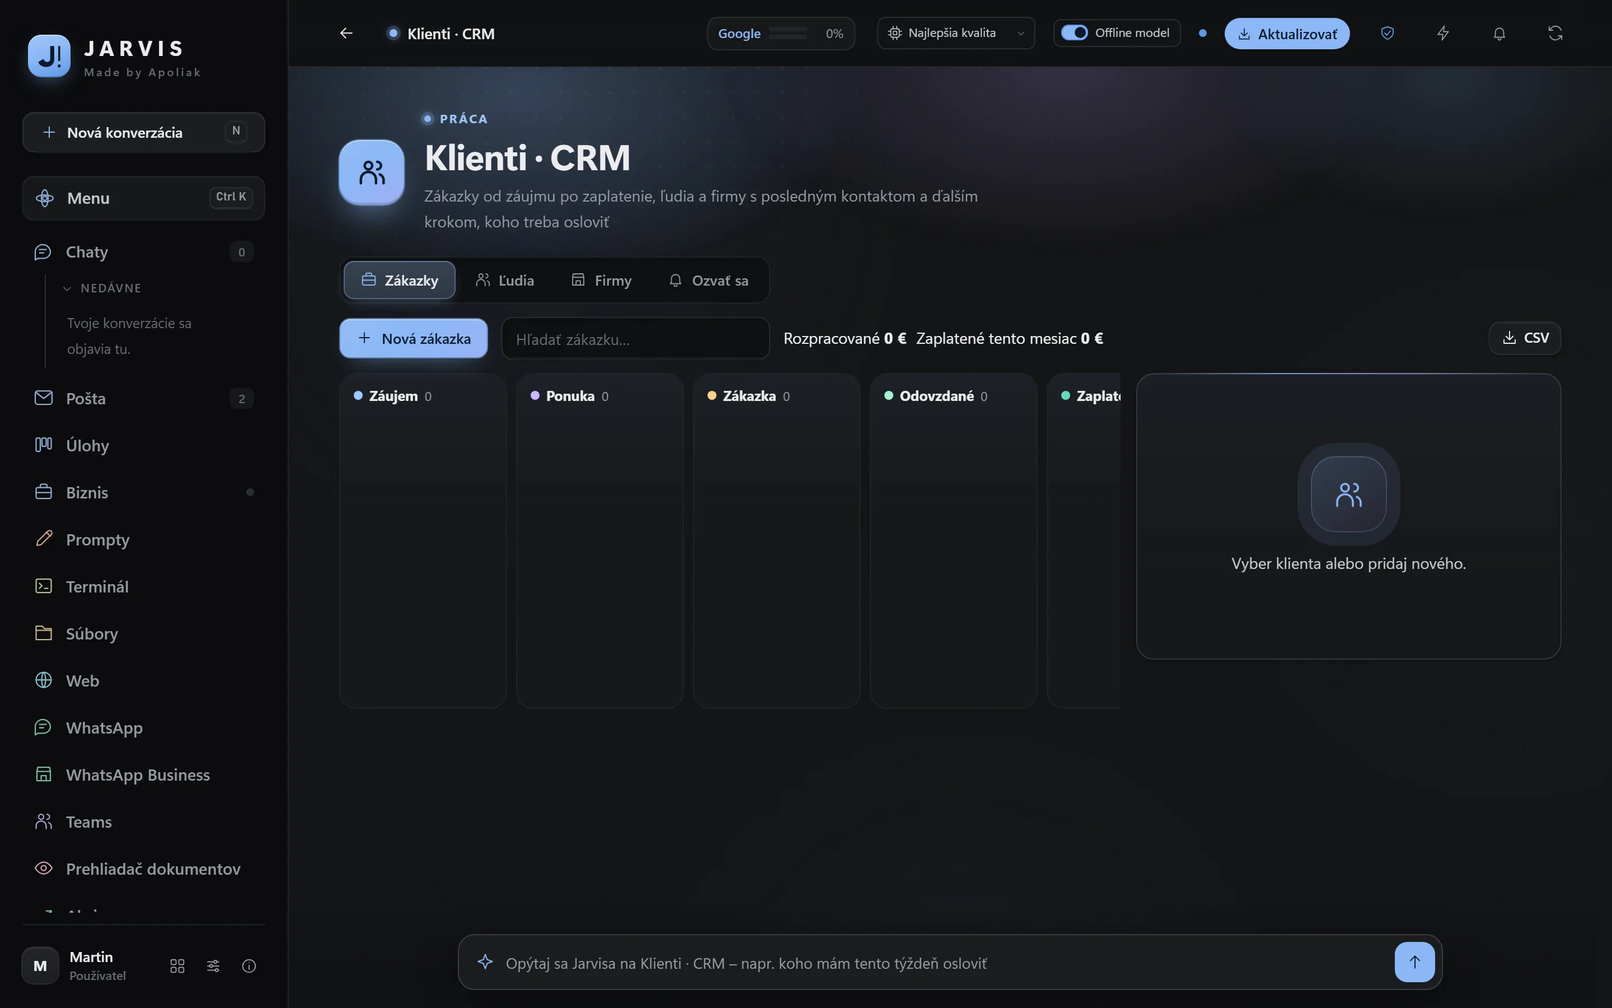The height and width of the screenshot is (1008, 1612).
Task: Click the lightning bolt icon
Action: (x=1443, y=34)
